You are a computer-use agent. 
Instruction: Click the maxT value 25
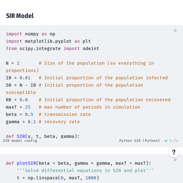pos(28,107)
